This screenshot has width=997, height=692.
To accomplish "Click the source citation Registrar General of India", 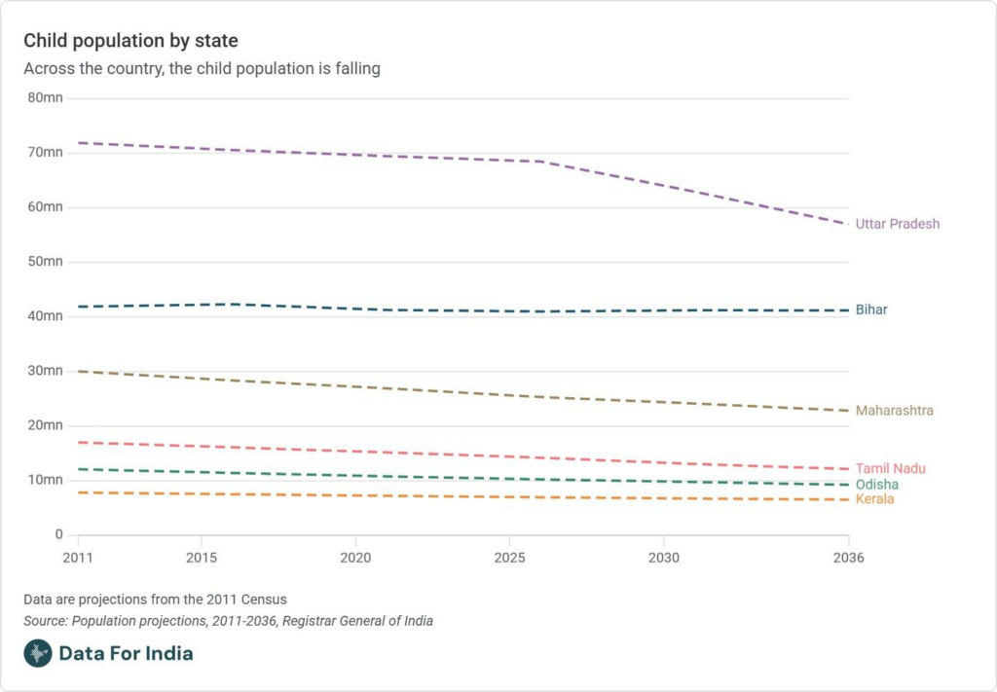I will [228, 620].
